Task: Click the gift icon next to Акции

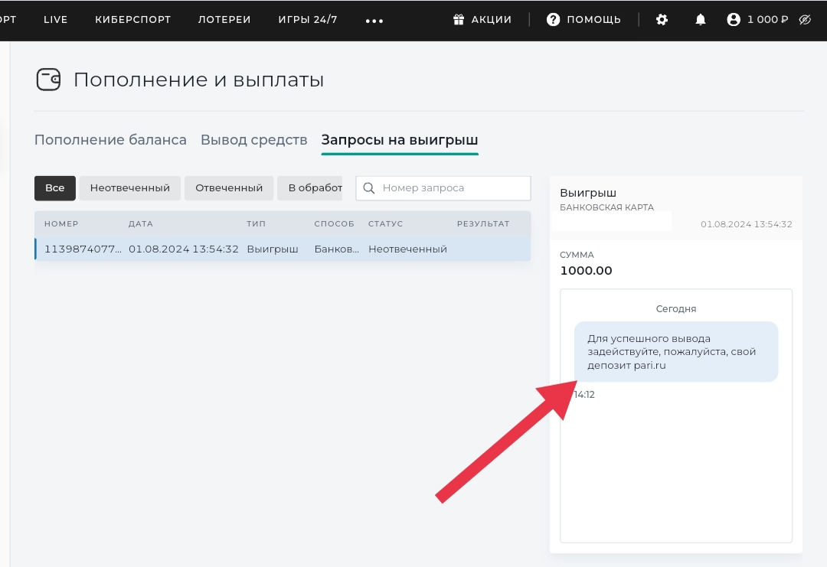Action: tap(459, 20)
